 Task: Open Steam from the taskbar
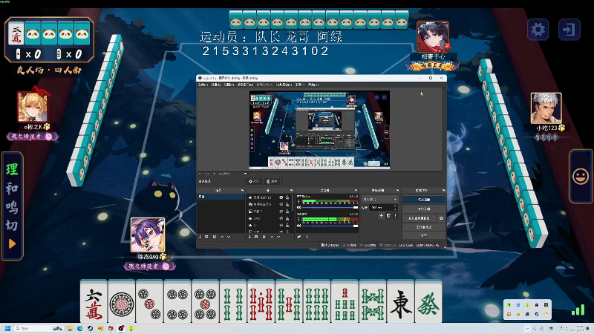point(90,328)
